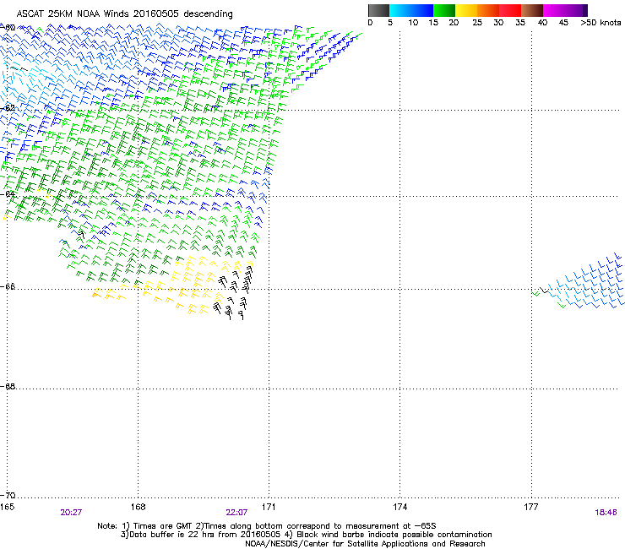Click the '15' legend scale label
This screenshot has height=549, width=625.
tap(433, 23)
